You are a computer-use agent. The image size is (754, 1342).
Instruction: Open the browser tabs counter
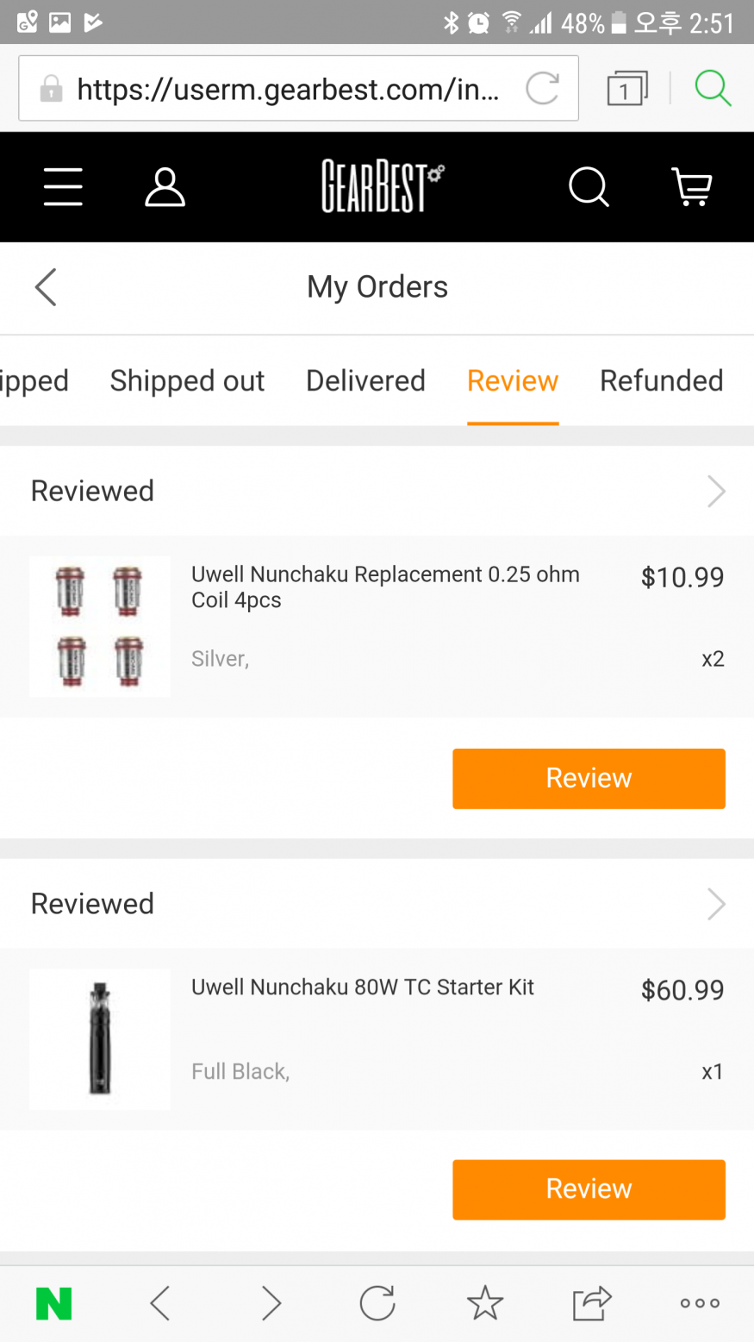pyautogui.click(x=626, y=89)
